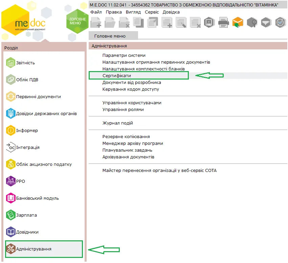Click the Зарплата section icon

coord(10,215)
